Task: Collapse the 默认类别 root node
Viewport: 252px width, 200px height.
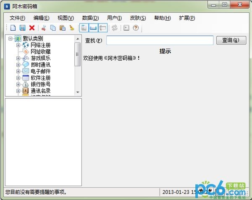Action: [x=10, y=39]
